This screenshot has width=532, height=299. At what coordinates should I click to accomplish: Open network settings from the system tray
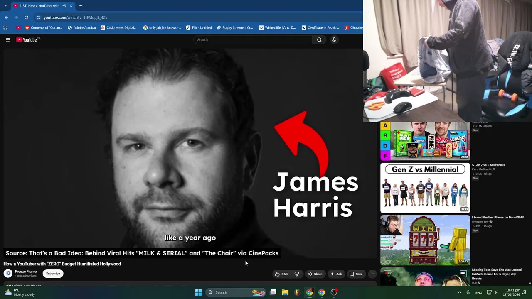coord(489,292)
